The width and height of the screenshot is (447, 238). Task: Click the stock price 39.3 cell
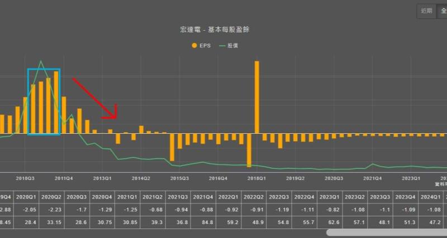point(153,222)
